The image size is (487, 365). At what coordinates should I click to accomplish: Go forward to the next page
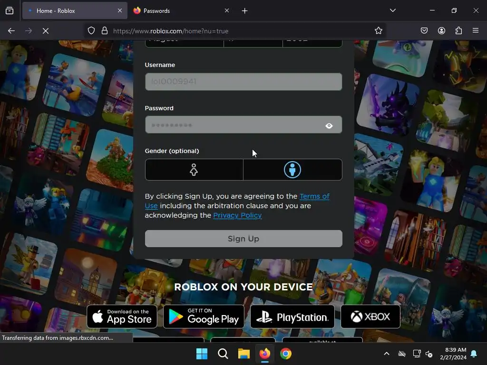[29, 31]
